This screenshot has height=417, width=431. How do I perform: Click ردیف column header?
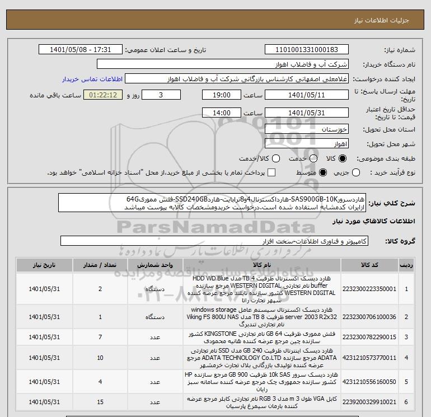click(406, 265)
